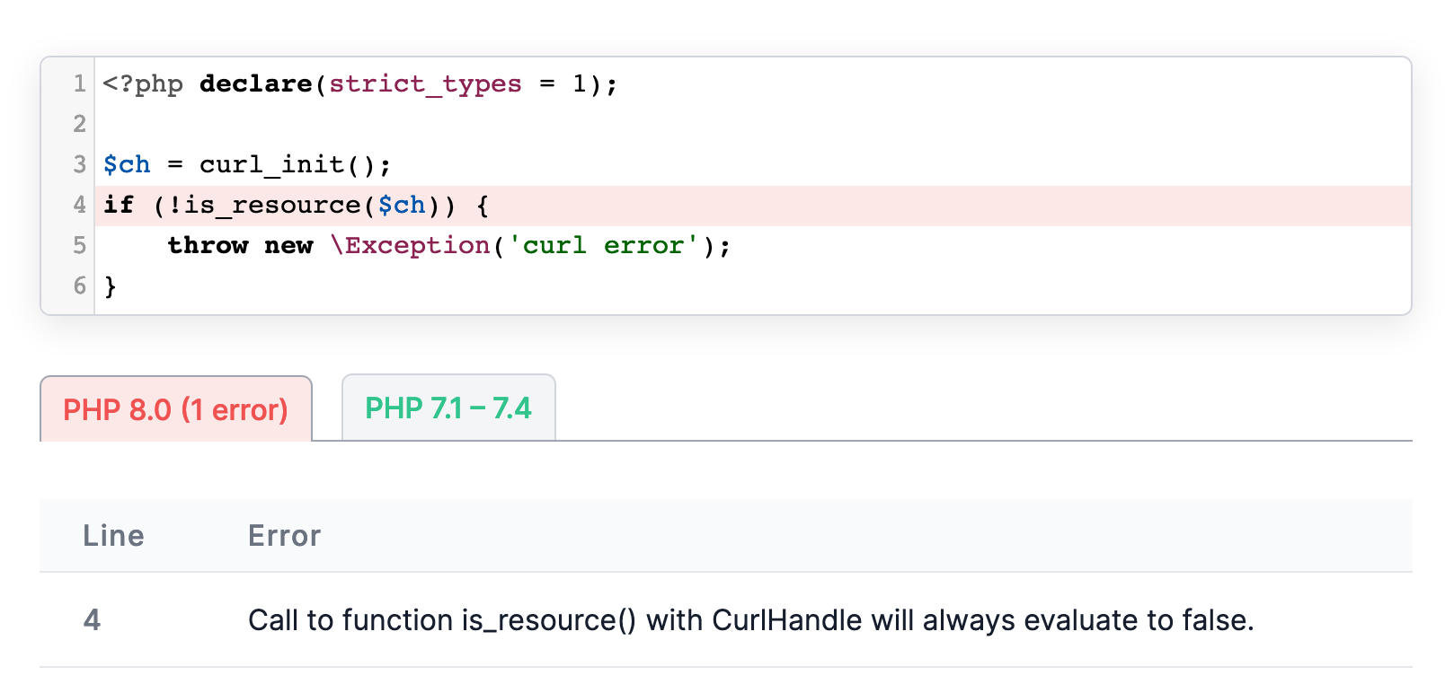This screenshot has height=693, width=1454.
Task: Open the PHP 7.1 – 7.4 tab
Action: pyautogui.click(x=448, y=408)
